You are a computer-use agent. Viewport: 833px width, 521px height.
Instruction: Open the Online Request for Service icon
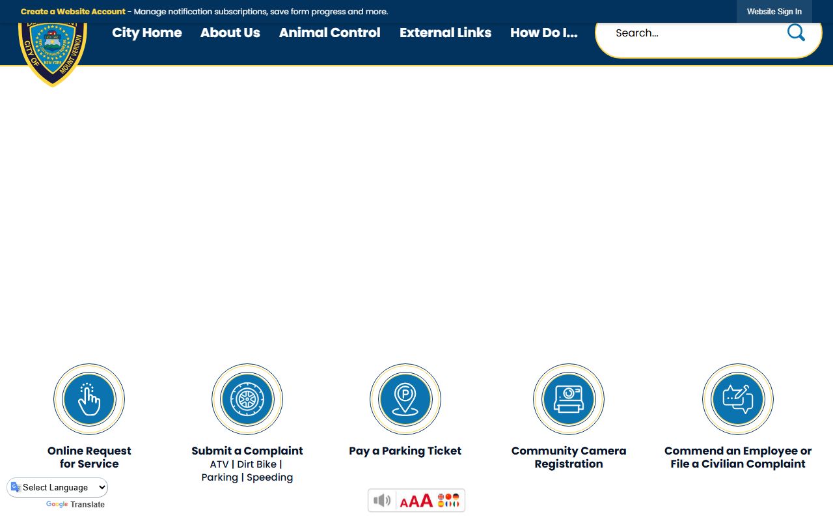(x=89, y=399)
